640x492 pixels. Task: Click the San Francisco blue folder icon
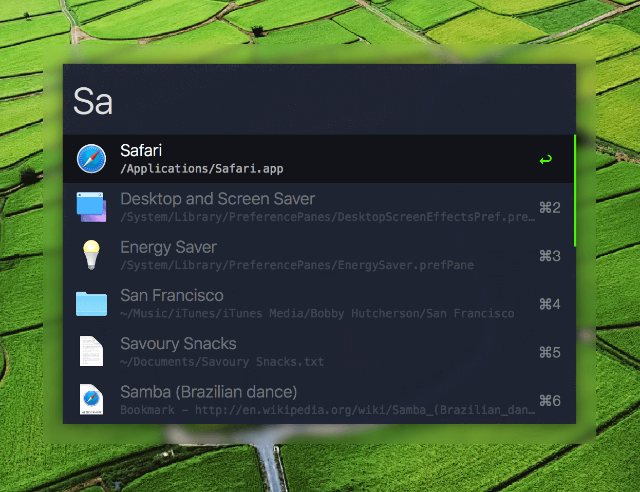point(91,304)
